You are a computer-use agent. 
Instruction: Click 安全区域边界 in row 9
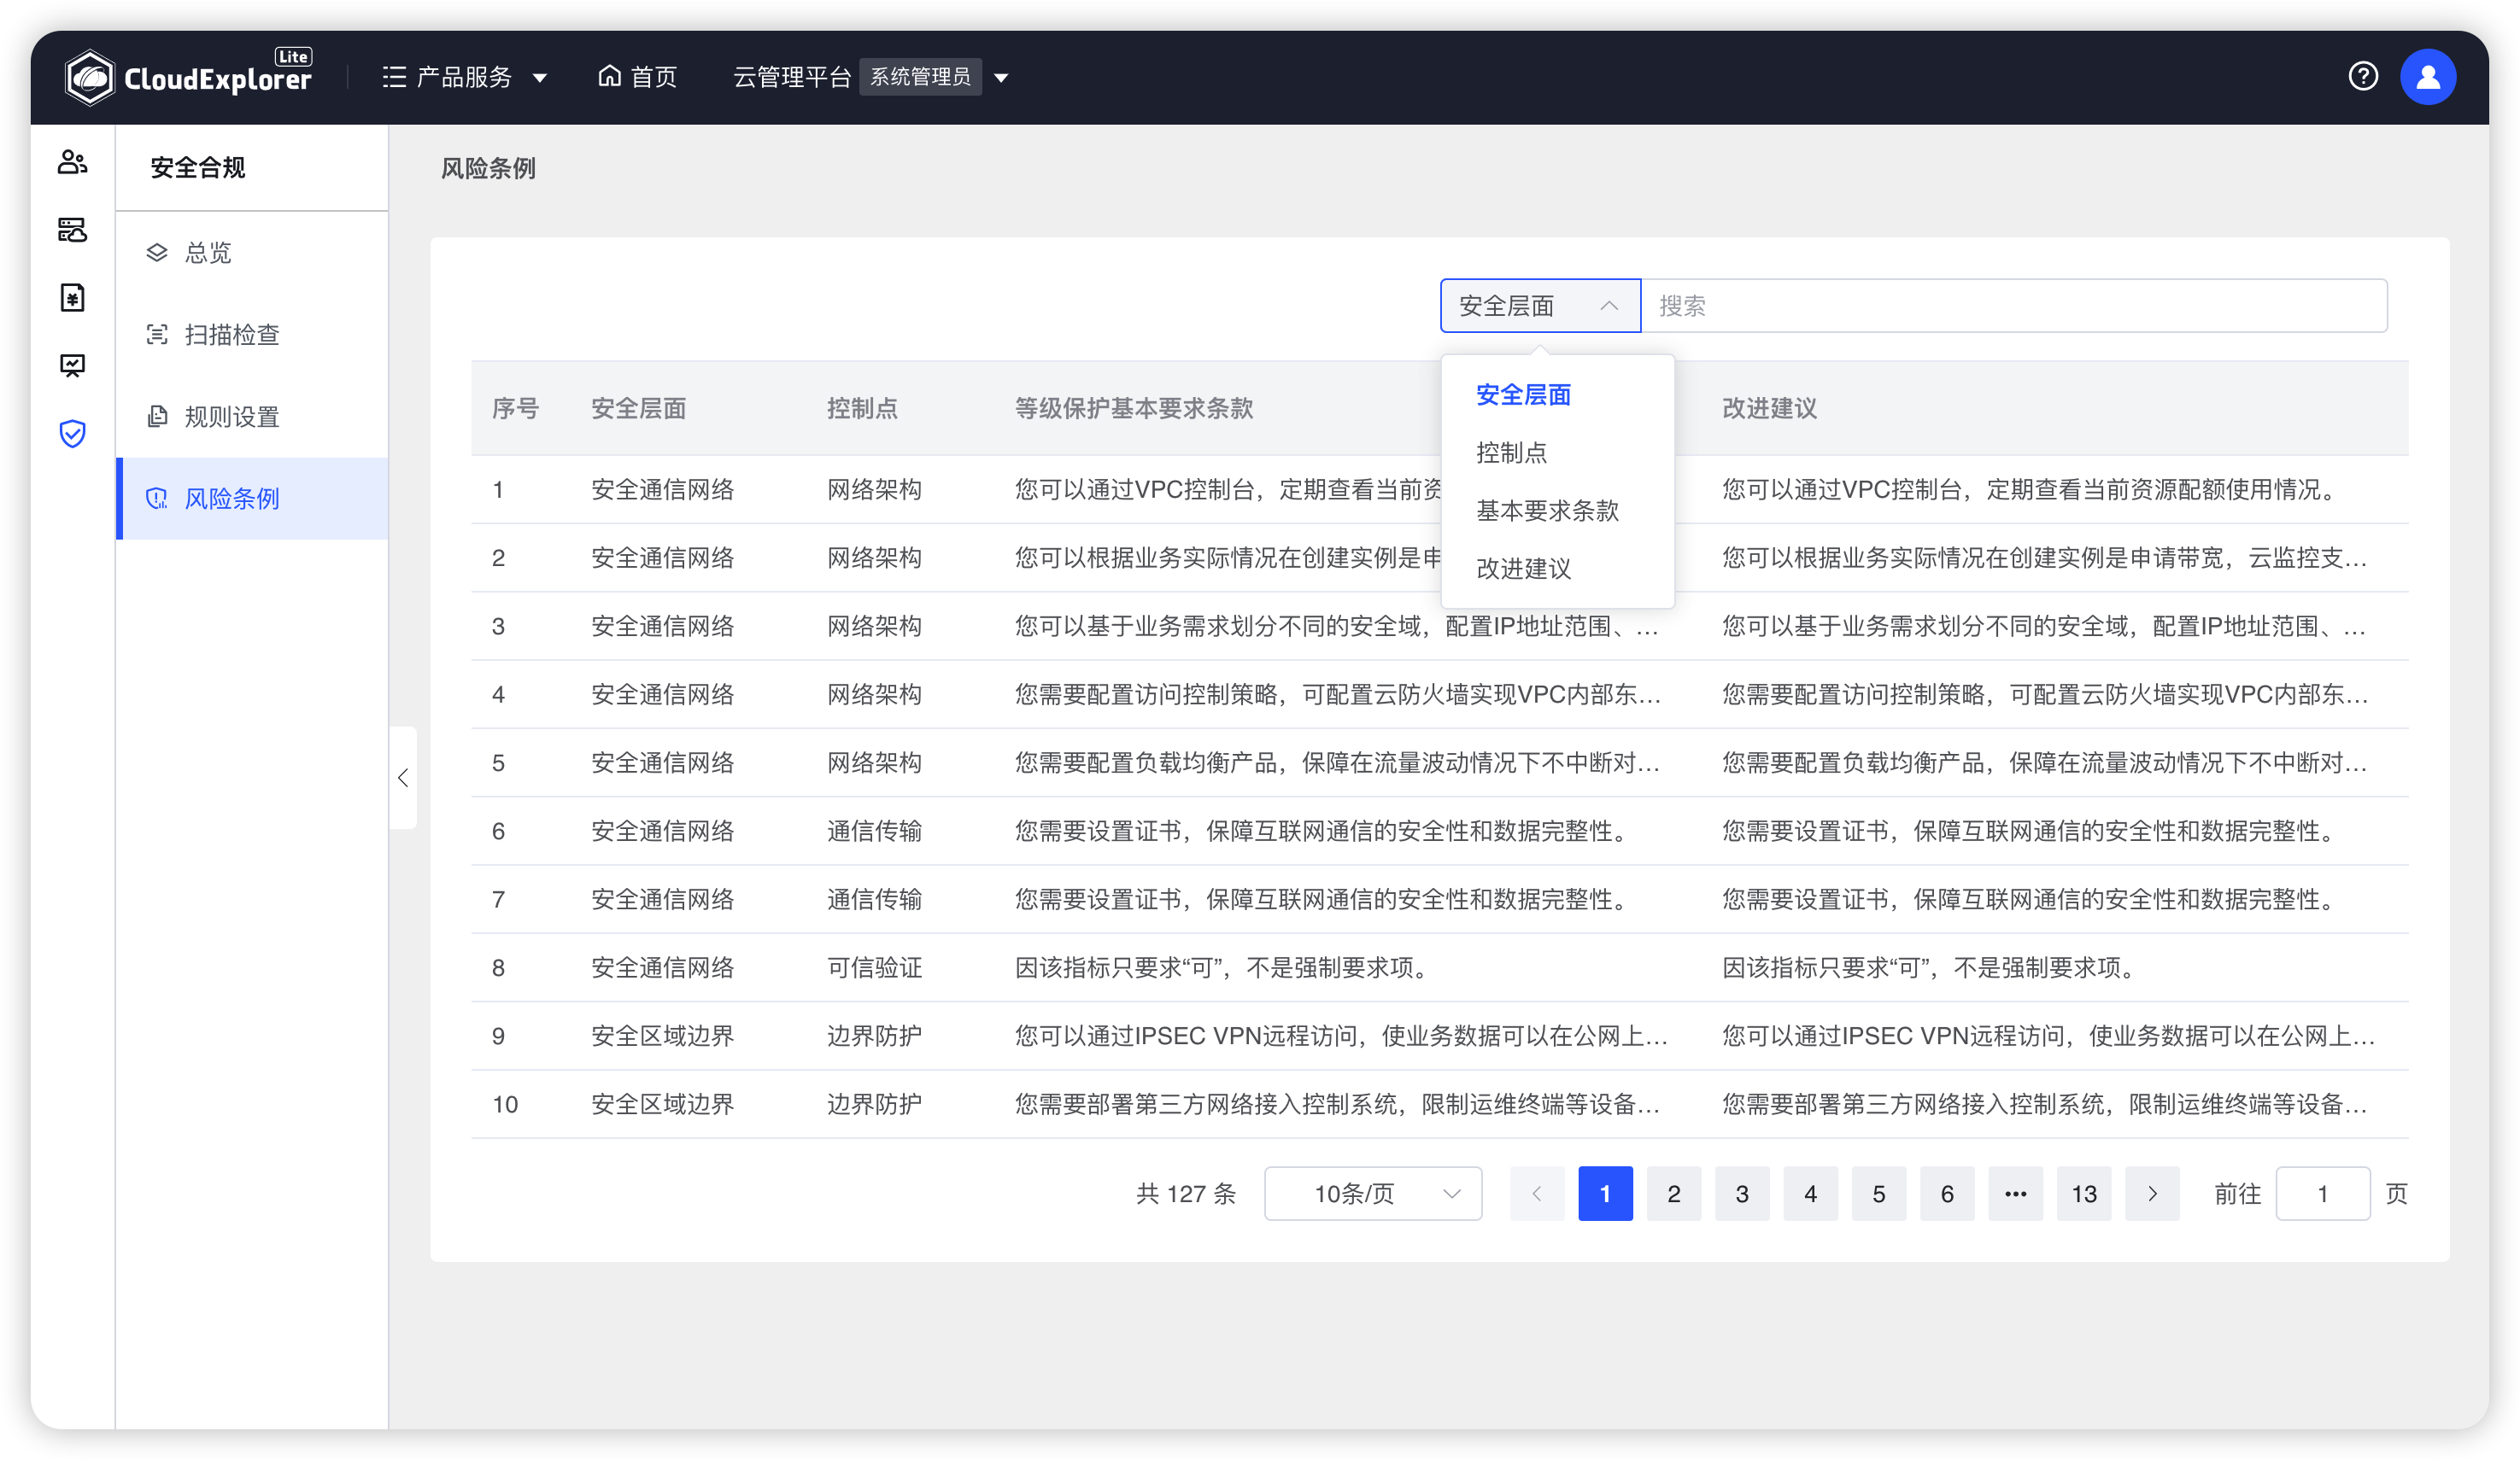point(662,1037)
